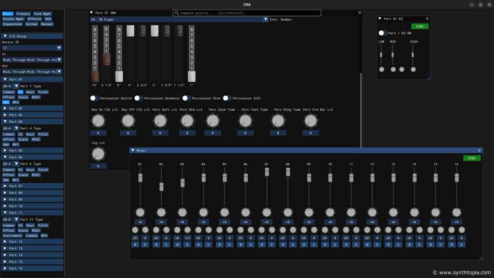Open the Part 1 Type dropdown

[x=16, y=86]
